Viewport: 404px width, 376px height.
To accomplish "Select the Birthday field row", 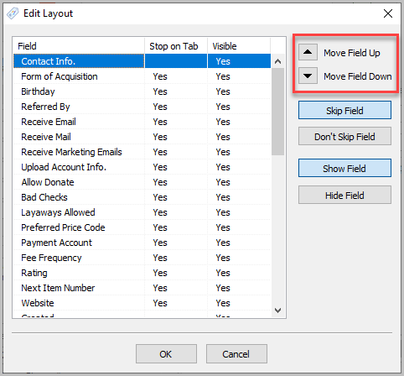I will click(x=142, y=91).
